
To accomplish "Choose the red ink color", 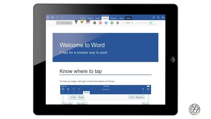I will pyautogui.click(x=100, y=23).
